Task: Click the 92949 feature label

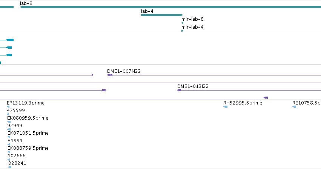Action: [x=15, y=126]
